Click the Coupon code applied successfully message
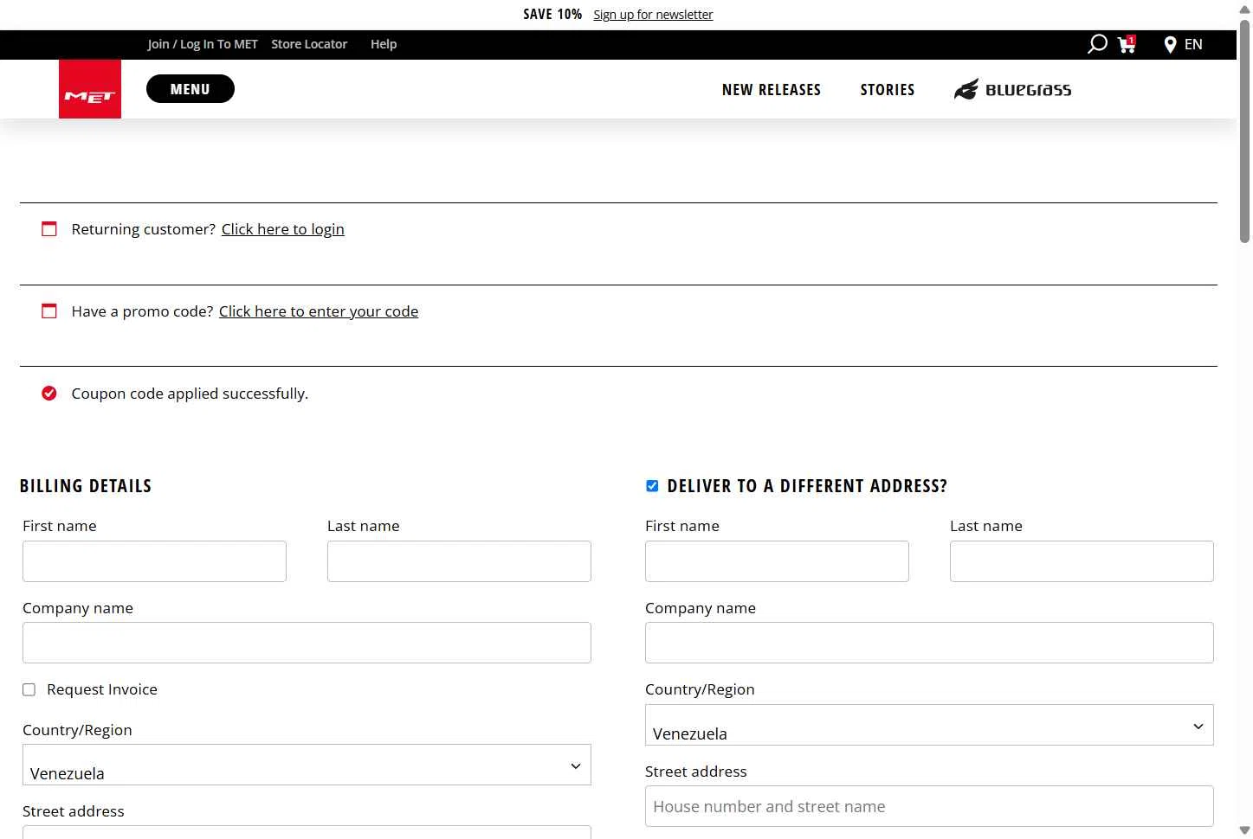Image resolution: width=1253 pixels, height=839 pixels. pos(190,394)
